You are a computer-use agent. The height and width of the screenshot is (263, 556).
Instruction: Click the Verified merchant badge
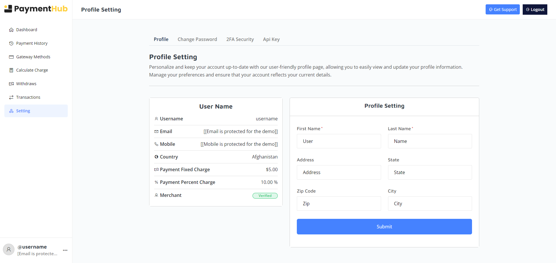(265, 196)
